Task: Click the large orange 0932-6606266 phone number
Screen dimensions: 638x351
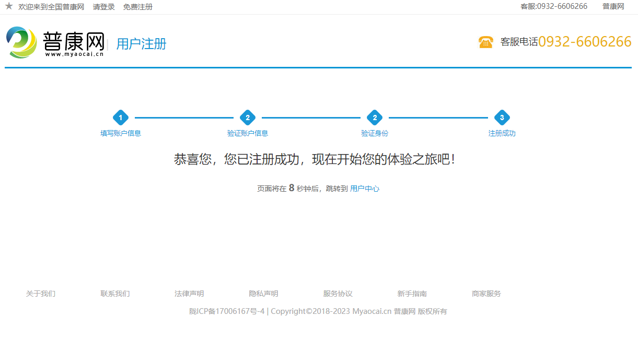Action: (585, 42)
